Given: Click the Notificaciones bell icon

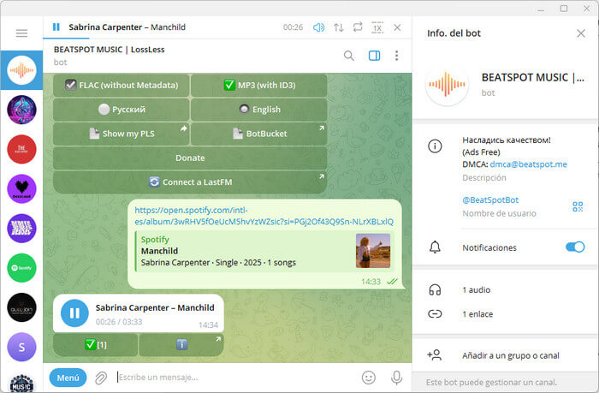Looking at the screenshot, I should point(435,247).
